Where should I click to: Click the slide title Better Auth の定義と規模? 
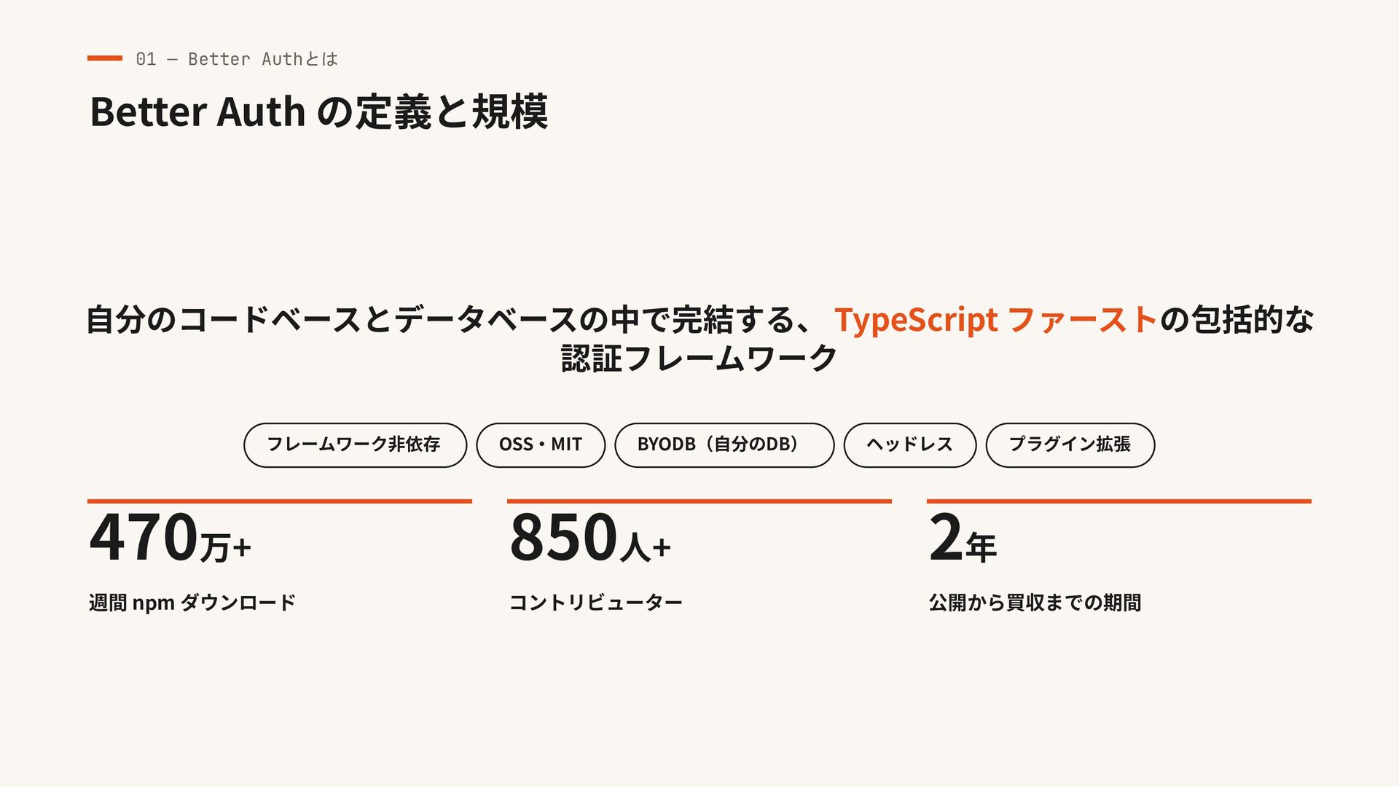pos(318,111)
